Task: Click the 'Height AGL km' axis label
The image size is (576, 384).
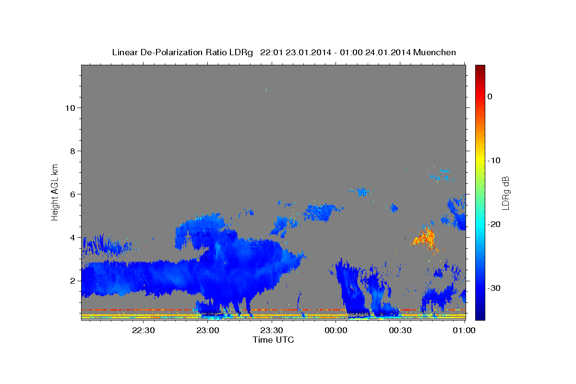Action: 55,192
